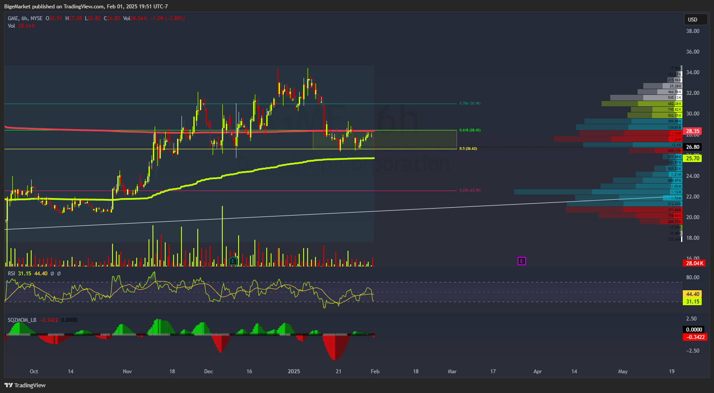Screen dimensions: 714x393
Task: Select the Vol indicator legend label
Action: [11, 26]
